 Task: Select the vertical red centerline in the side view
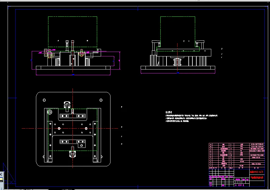177,57
